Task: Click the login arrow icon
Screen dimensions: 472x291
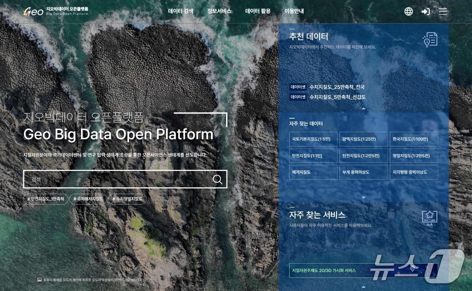Action: click(x=426, y=11)
